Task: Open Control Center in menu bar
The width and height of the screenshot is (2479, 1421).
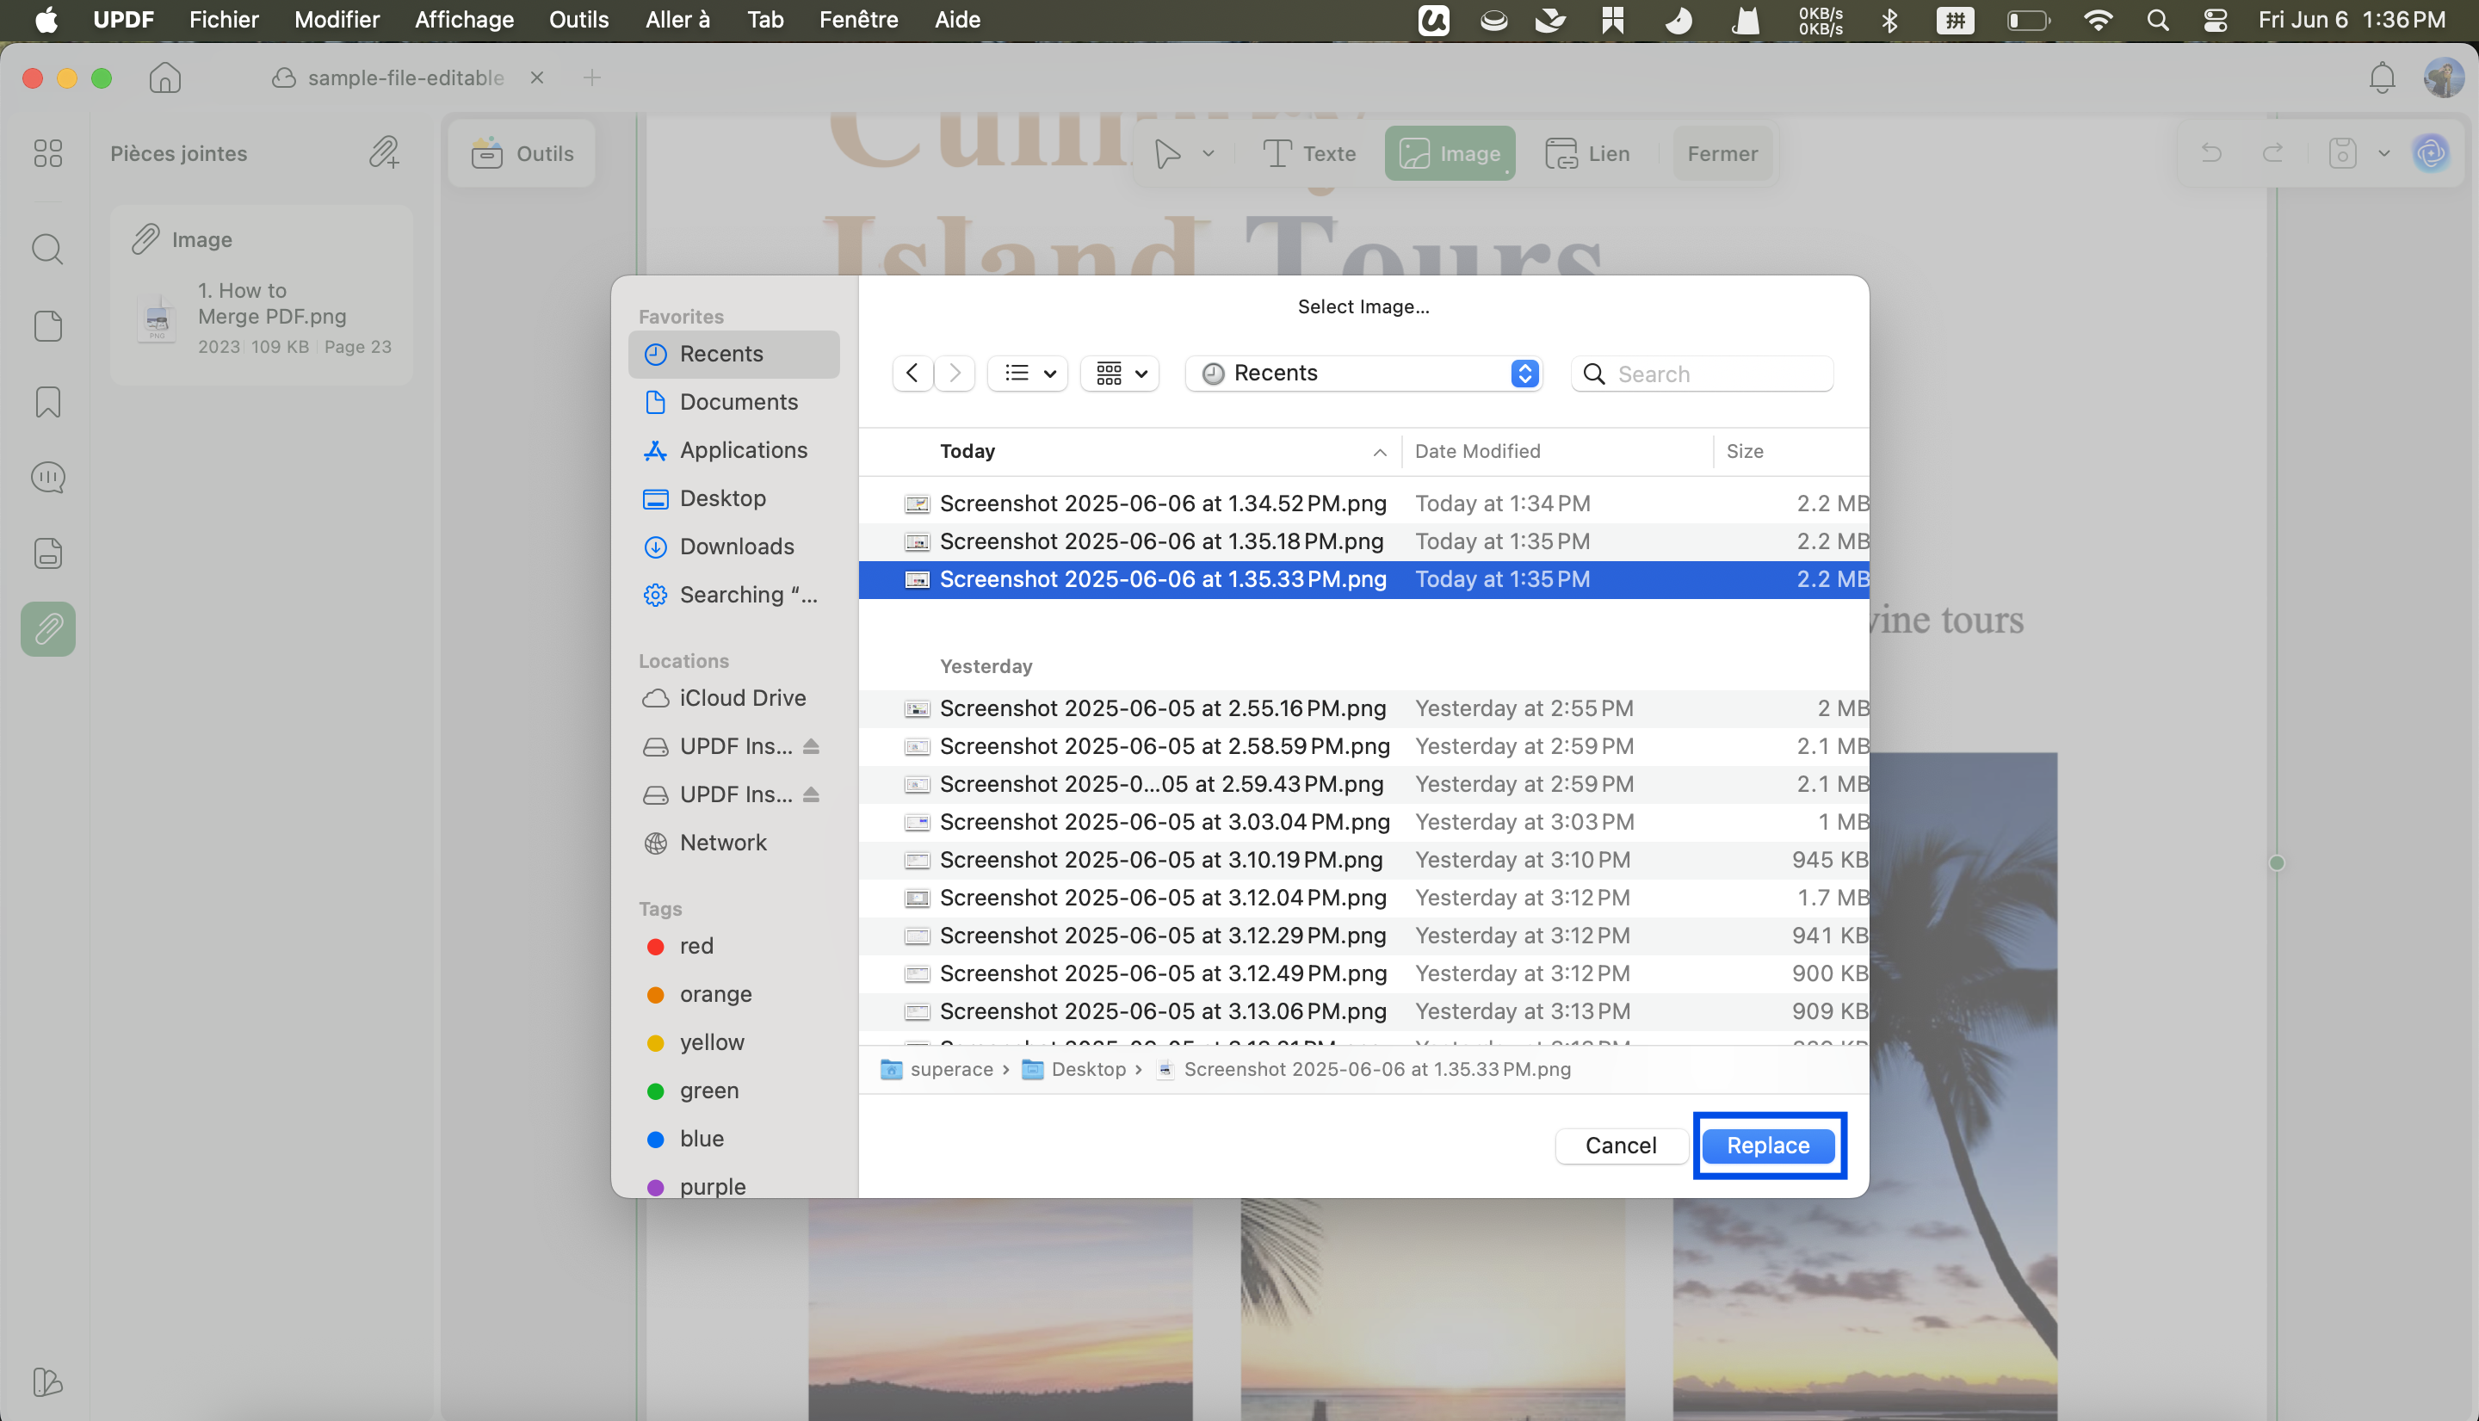Action: tap(2215, 21)
